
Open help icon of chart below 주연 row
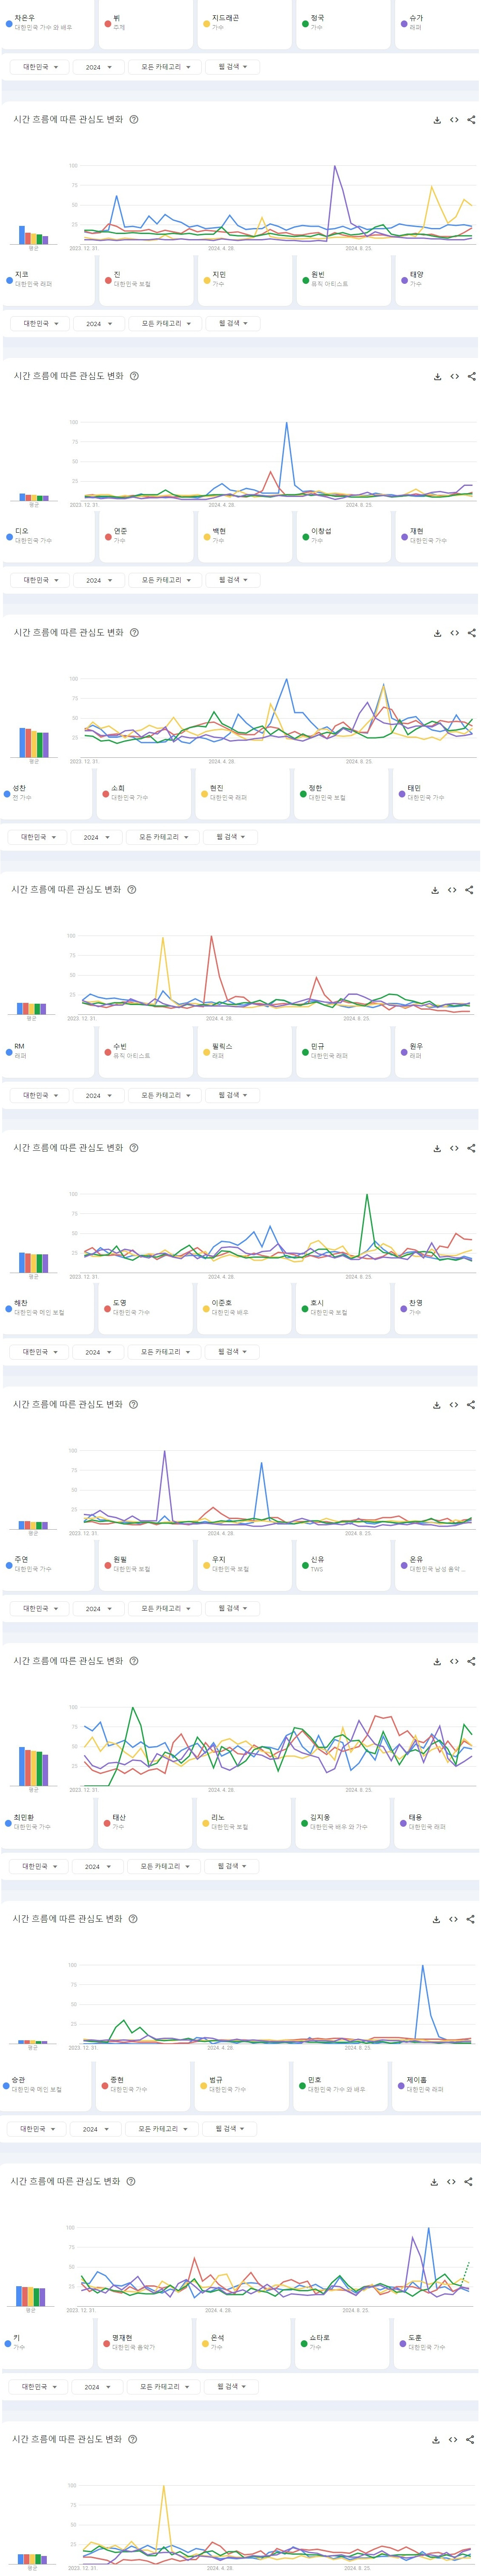pyautogui.click(x=135, y=1661)
